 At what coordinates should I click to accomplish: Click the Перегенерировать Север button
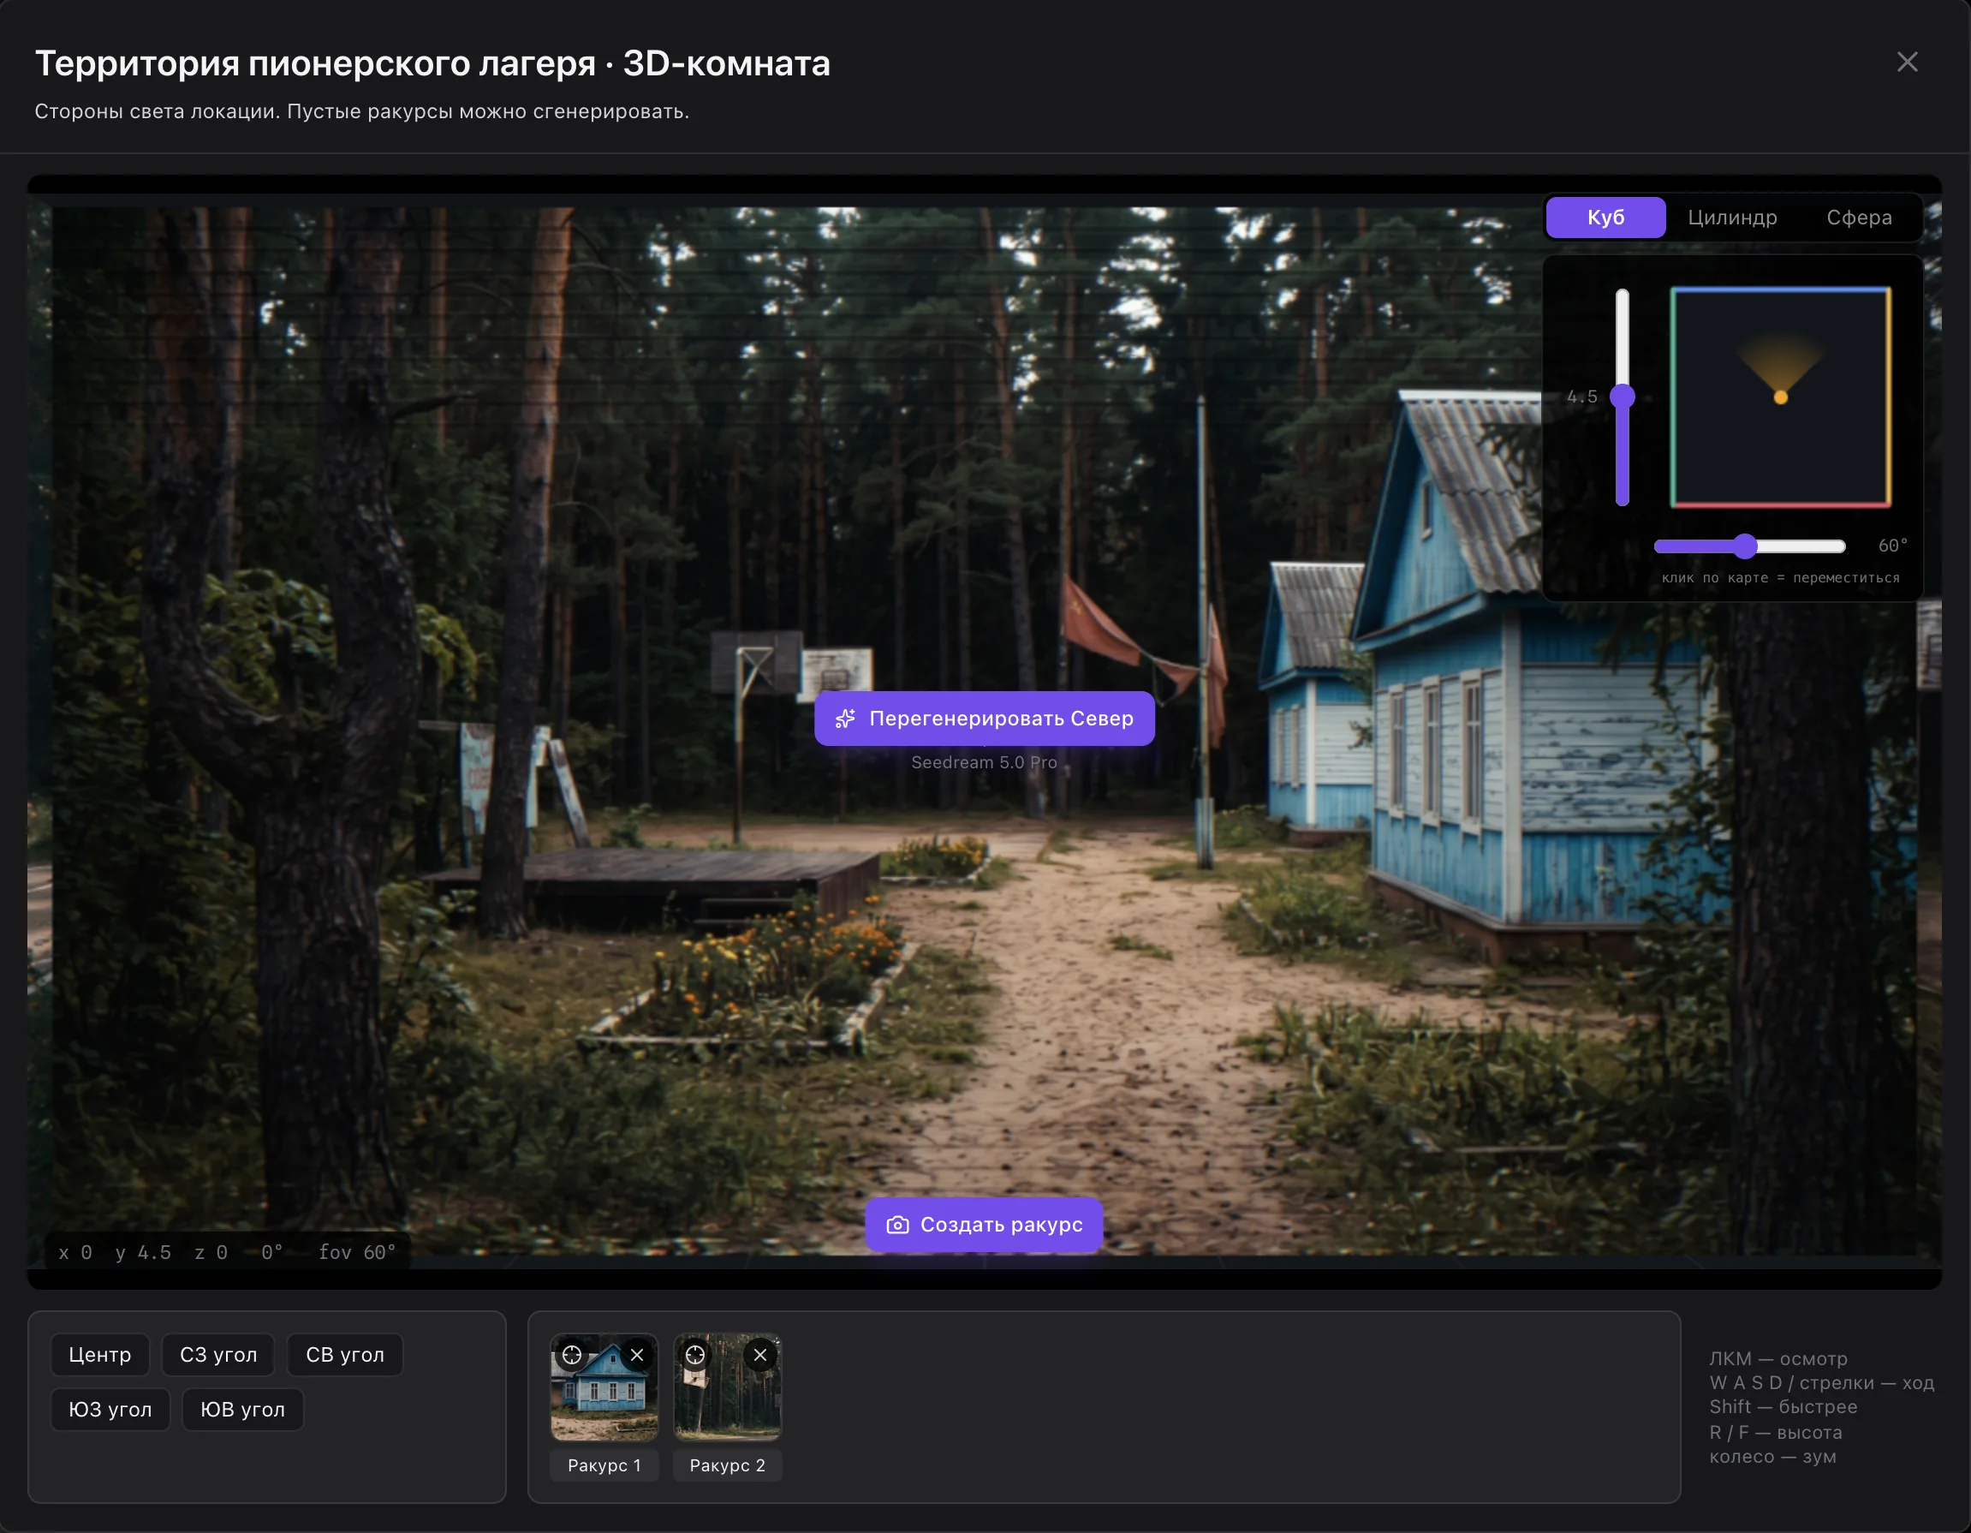pyautogui.click(x=985, y=719)
